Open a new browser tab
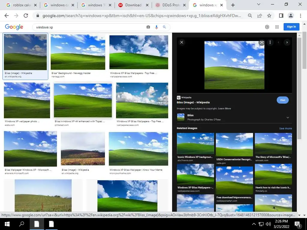This screenshot has width=307, height=230. pyautogui.click(x=233, y=5)
